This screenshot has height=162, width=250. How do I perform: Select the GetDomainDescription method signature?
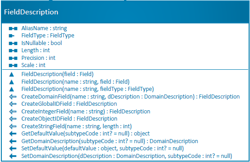tap(110, 141)
